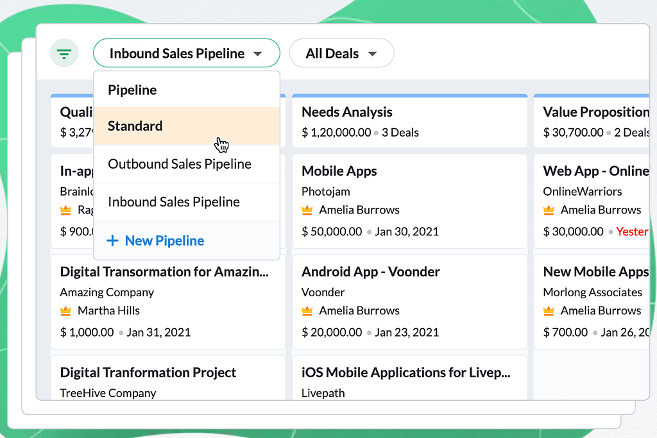Click the Morlong Associates company name
Viewport: 657px width, 438px height.
click(592, 292)
